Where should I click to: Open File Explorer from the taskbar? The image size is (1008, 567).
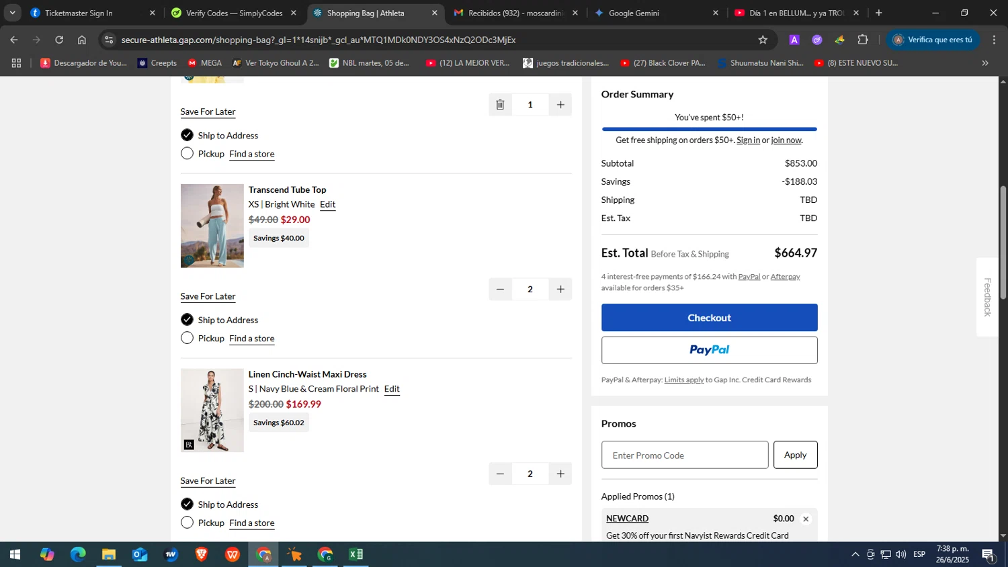[109, 555]
